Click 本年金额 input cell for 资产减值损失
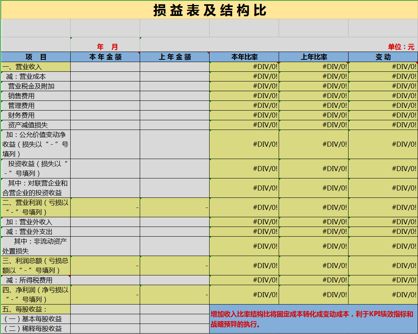Screen dimensions: 418x334 click(x=105, y=125)
